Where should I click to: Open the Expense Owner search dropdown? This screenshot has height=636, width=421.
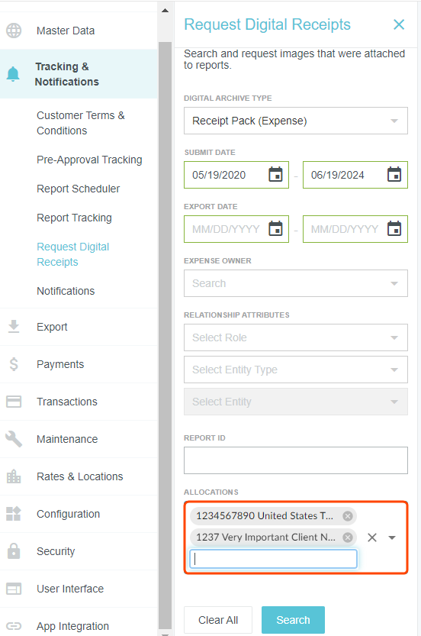click(296, 283)
